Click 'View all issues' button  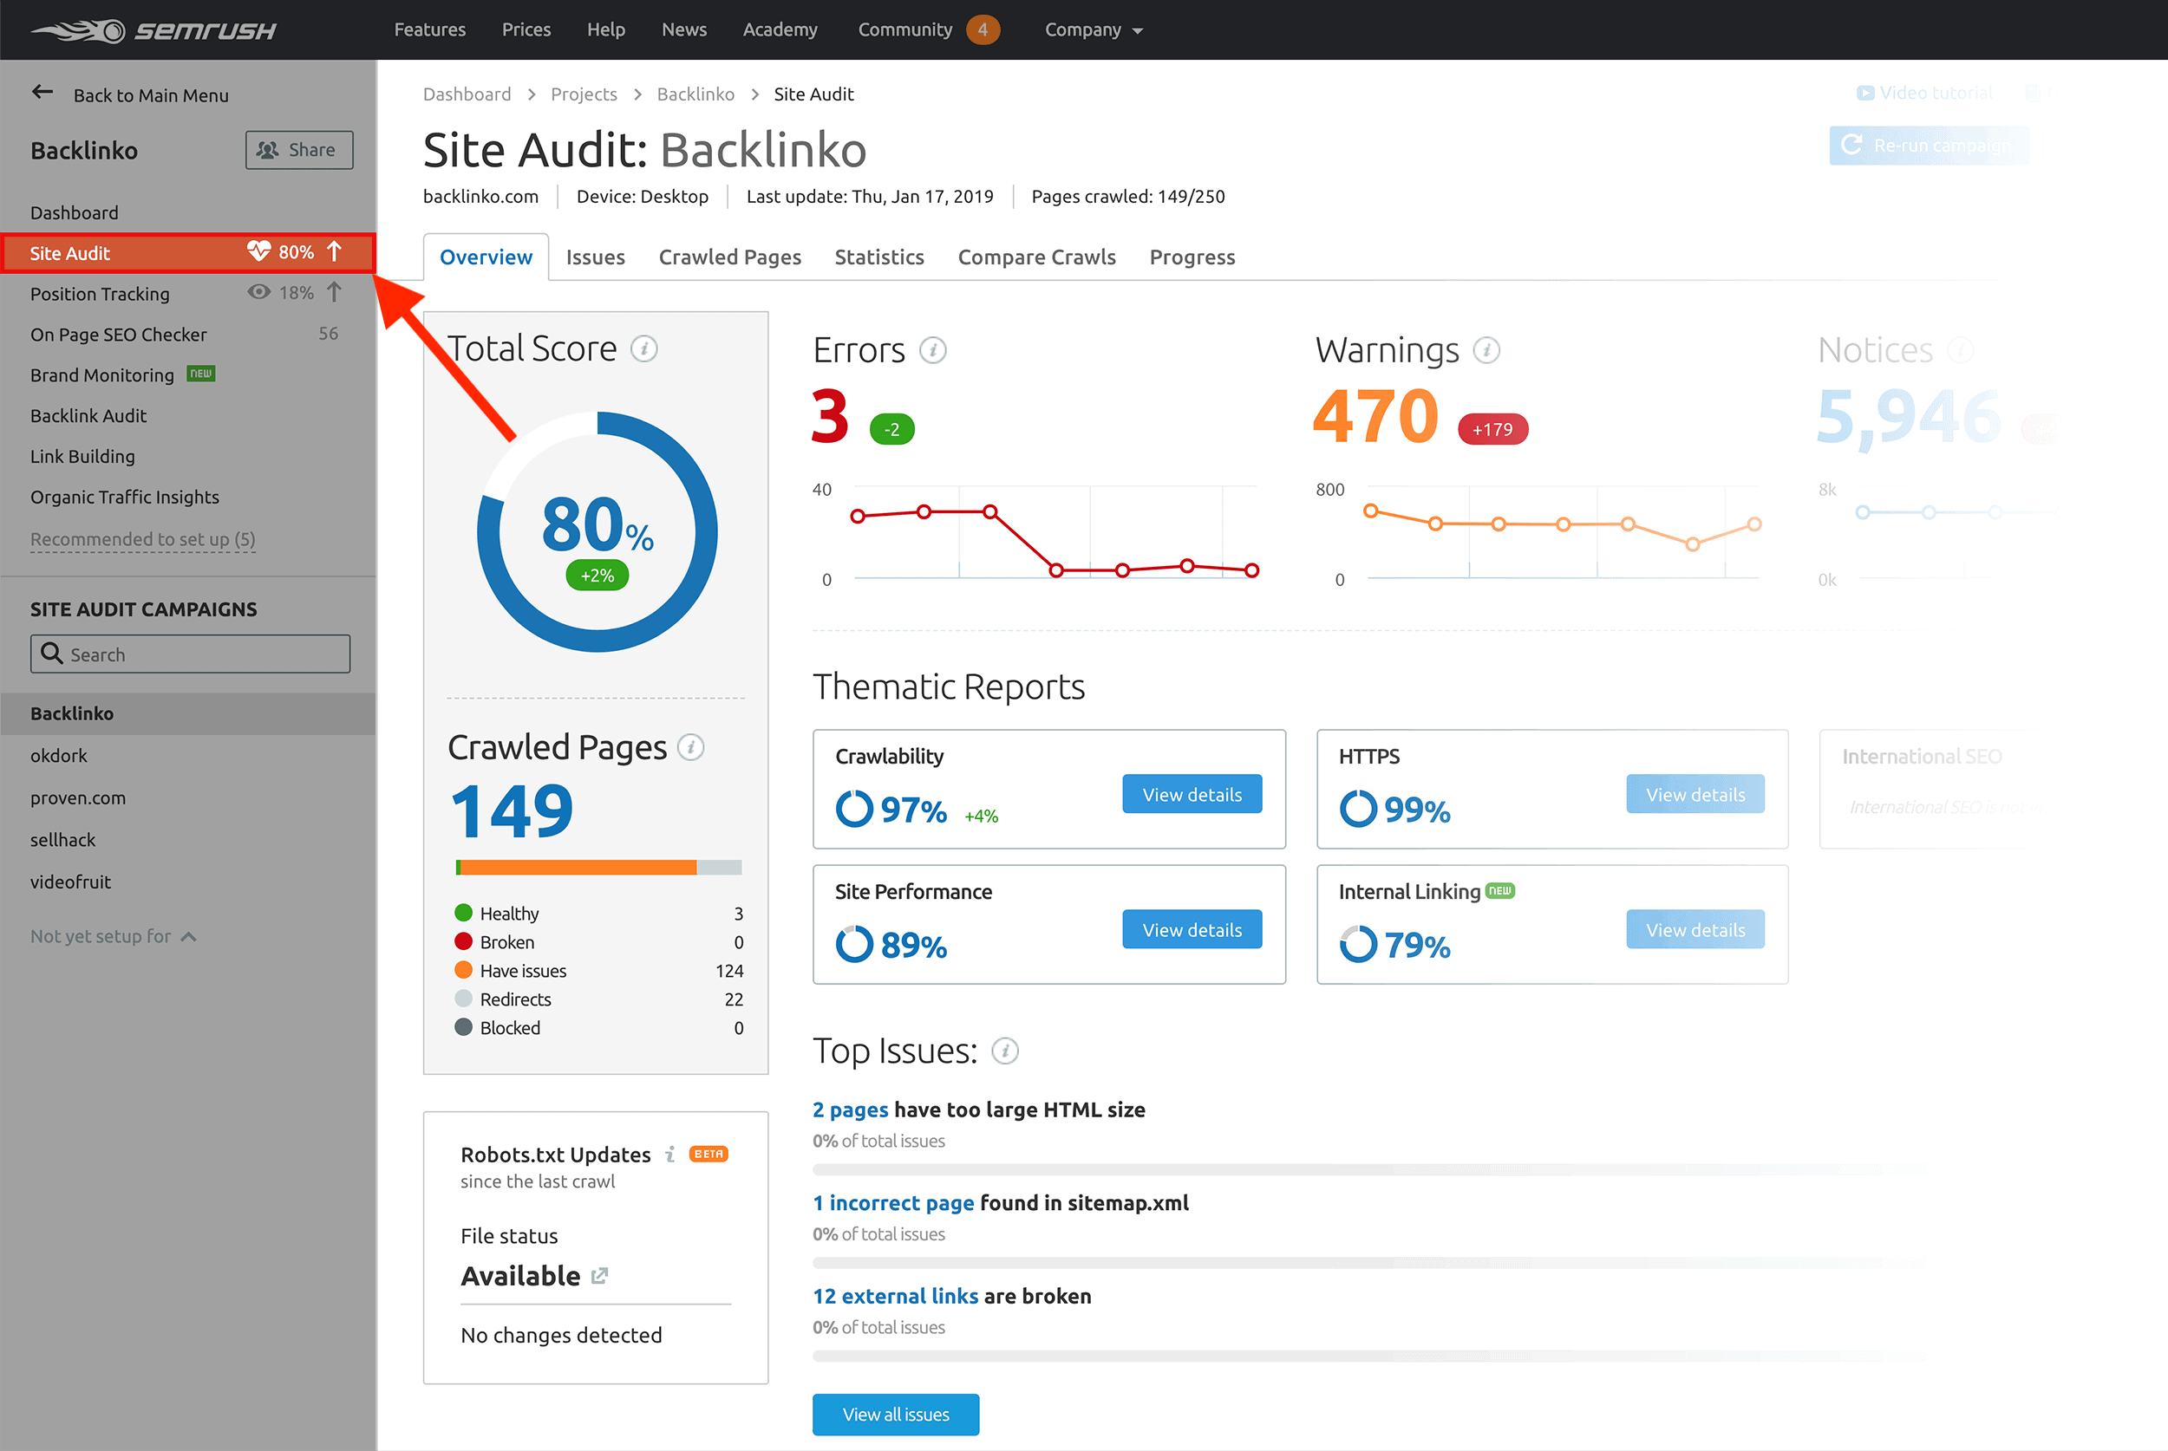(898, 1410)
